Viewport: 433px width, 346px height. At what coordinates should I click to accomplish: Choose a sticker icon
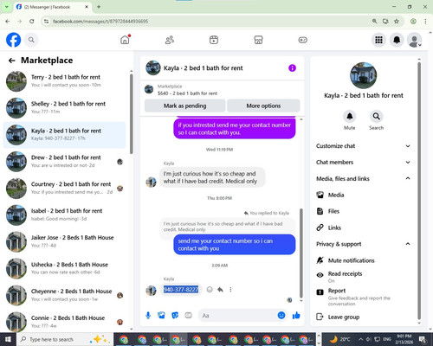tap(175, 316)
